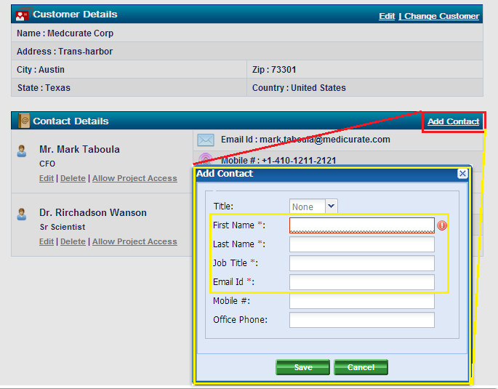The image size is (498, 389).
Task: Delete Dr. Richadson Wanson's contact
Action: [x=73, y=241]
